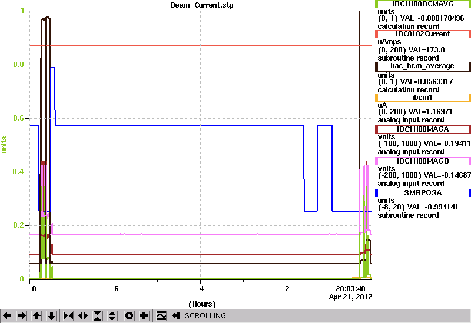Click the VAL=-0.000170496 readout

tap(433, 18)
